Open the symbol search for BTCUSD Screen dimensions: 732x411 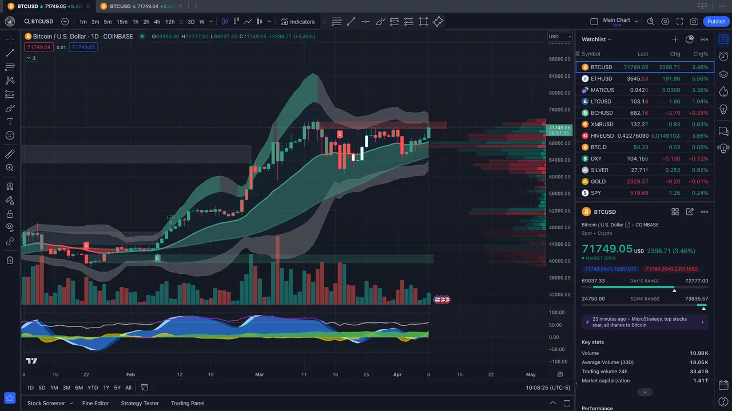pos(39,22)
